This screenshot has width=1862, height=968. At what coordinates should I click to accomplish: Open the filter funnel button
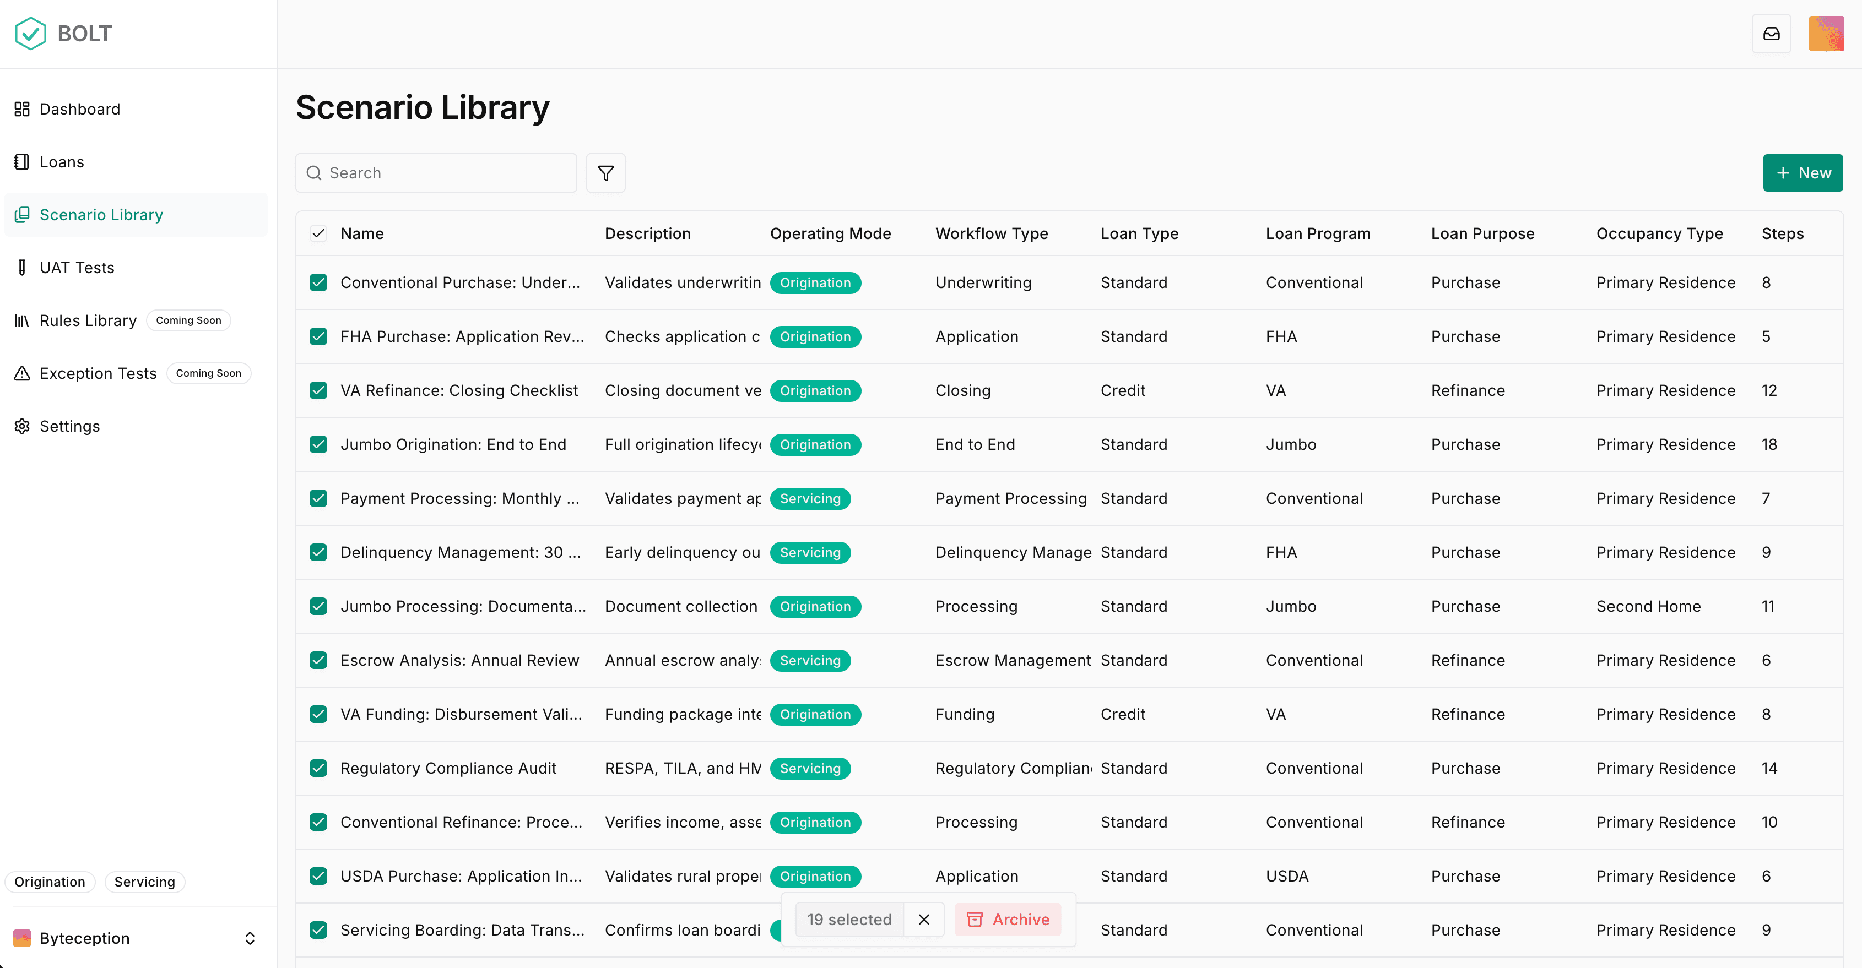point(606,173)
